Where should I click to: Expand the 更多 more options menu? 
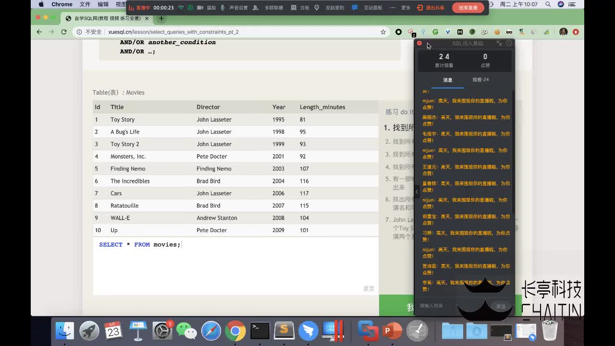[401, 8]
